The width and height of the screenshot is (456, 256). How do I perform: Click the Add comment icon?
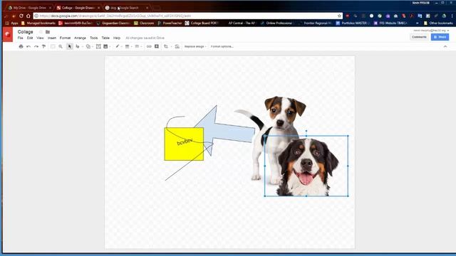tap(157, 46)
